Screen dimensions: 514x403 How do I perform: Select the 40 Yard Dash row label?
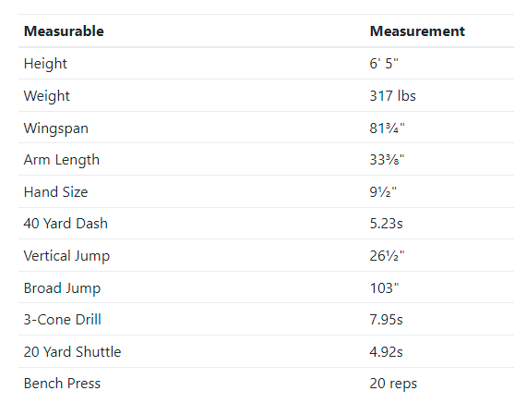coord(66,224)
